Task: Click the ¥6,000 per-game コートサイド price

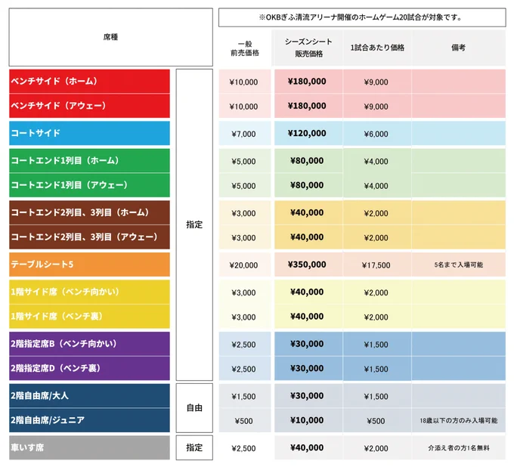Action: [x=376, y=134]
